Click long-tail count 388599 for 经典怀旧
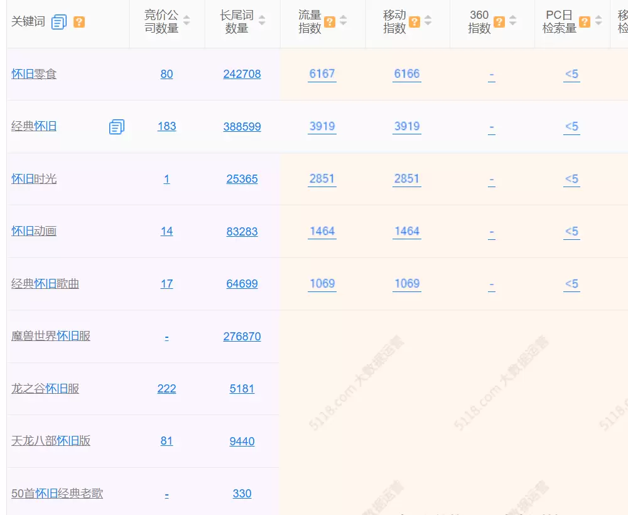The height and width of the screenshot is (515, 628). [242, 127]
